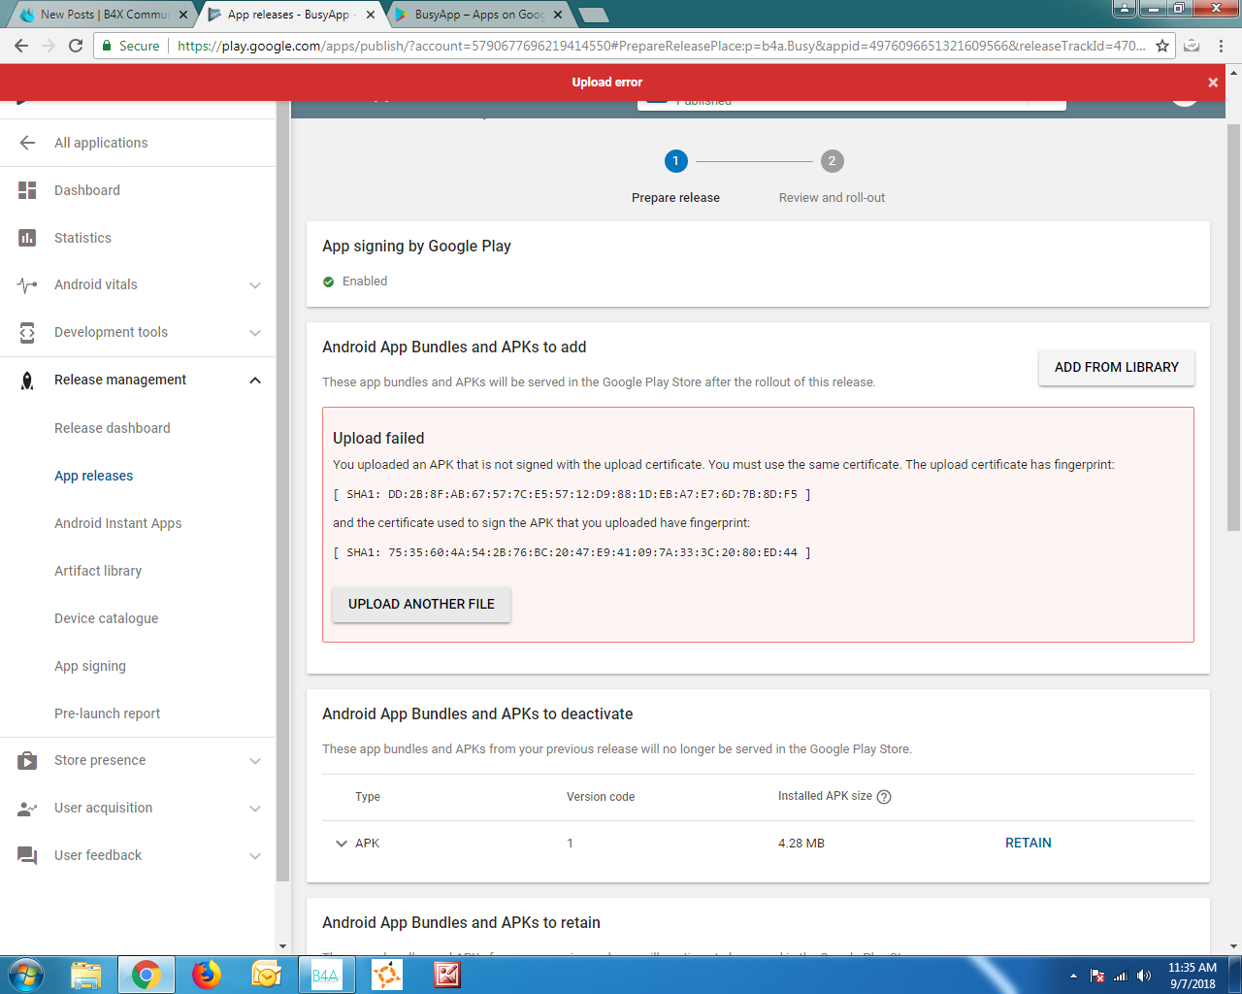The height and width of the screenshot is (994, 1242).
Task: Go back to All applications
Action: pos(101,143)
